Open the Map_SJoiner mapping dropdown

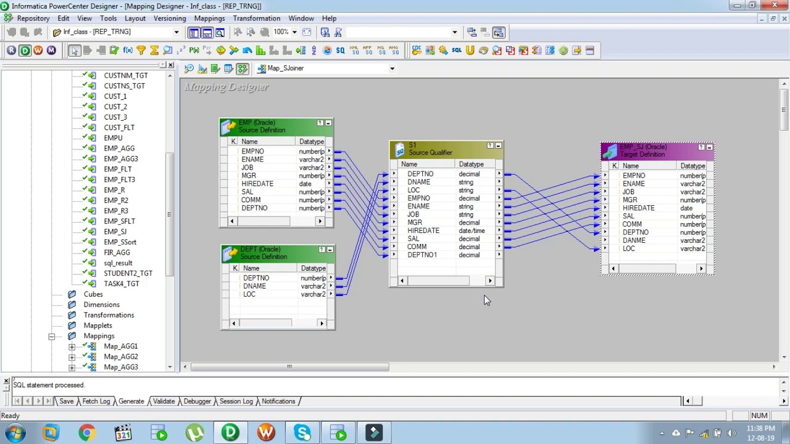pos(392,68)
